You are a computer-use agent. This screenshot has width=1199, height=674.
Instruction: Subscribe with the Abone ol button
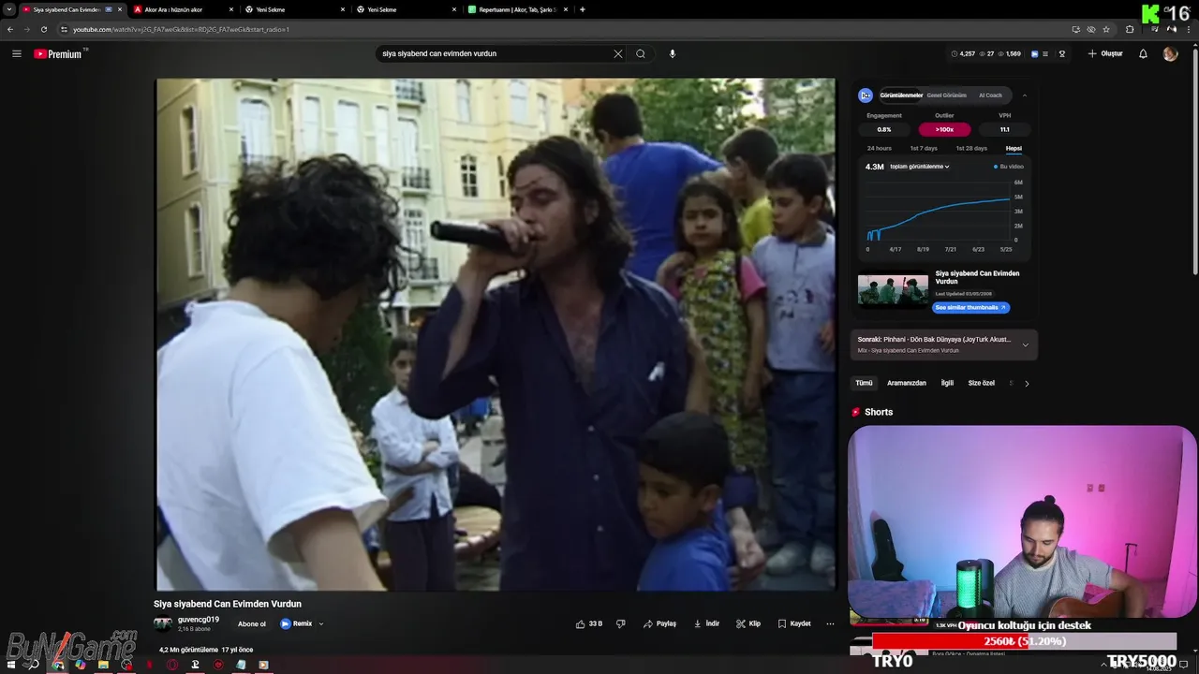coord(252,624)
